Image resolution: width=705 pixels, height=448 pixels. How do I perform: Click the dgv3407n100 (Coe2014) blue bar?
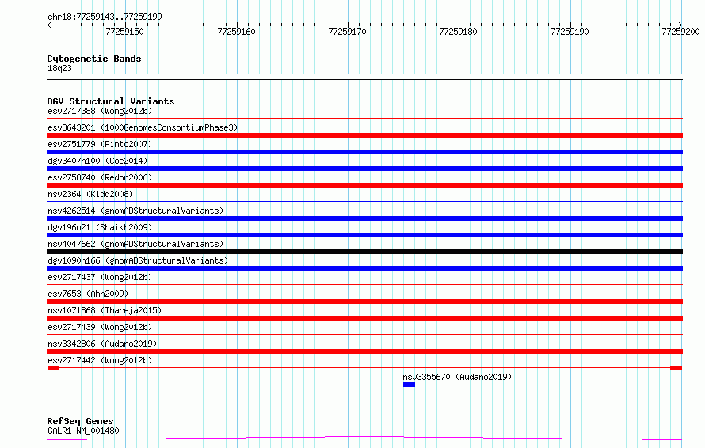tap(364, 169)
